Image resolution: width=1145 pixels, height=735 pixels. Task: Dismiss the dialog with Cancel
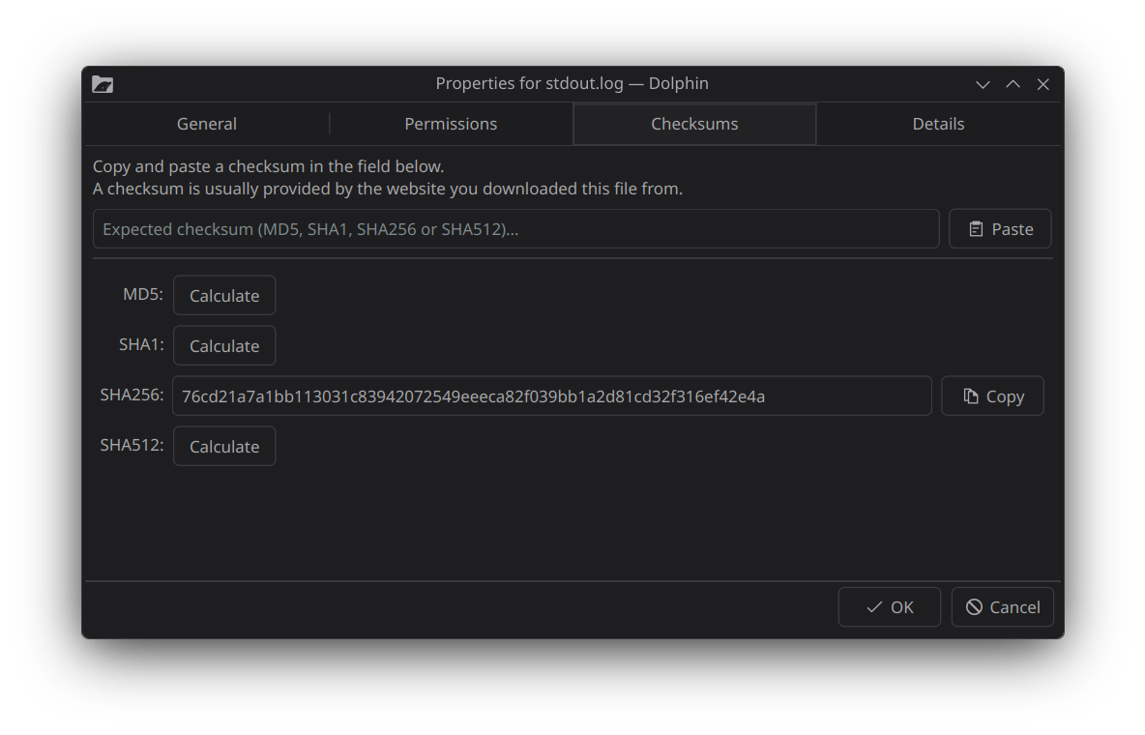(1003, 606)
